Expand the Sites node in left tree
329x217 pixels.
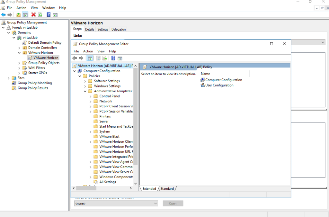[x=9, y=78]
